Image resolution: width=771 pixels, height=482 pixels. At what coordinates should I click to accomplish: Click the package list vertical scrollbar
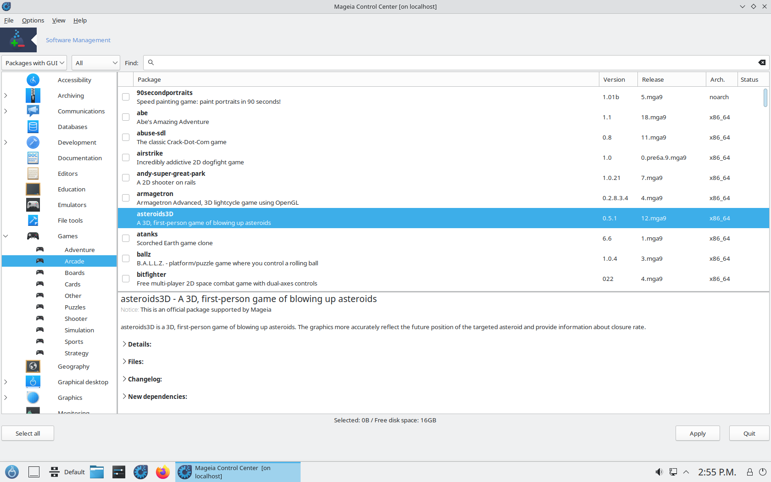765,97
